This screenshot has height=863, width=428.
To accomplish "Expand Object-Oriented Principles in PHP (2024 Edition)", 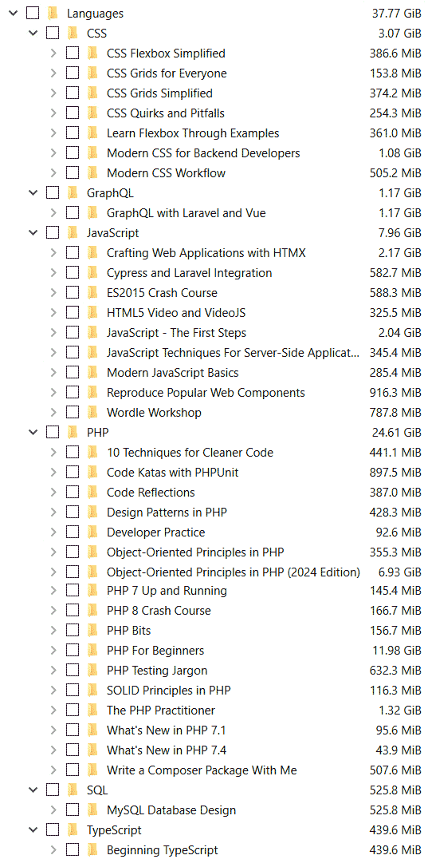I will pyautogui.click(x=53, y=572).
